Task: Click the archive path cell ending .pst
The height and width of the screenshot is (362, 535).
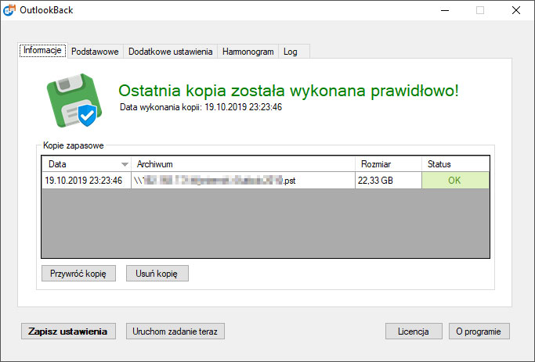Action: [x=243, y=180]
